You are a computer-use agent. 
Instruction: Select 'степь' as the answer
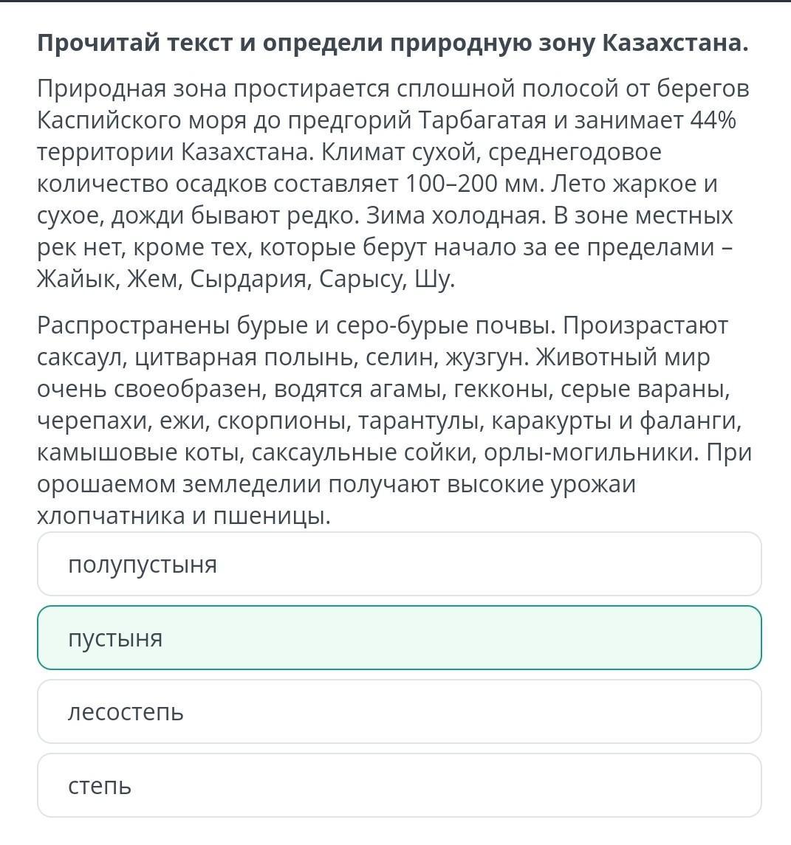pyautogui.click(x=399, y=785)
